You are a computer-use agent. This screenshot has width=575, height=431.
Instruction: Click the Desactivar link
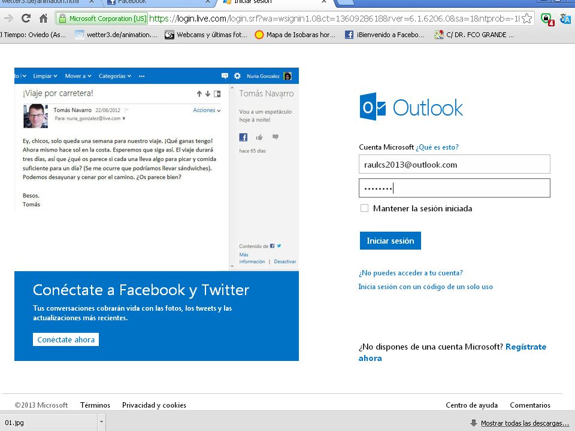(x=285, y=262)
